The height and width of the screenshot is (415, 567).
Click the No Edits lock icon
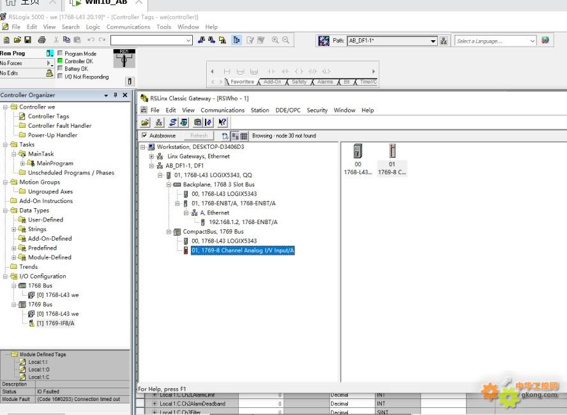pos(50,73)
